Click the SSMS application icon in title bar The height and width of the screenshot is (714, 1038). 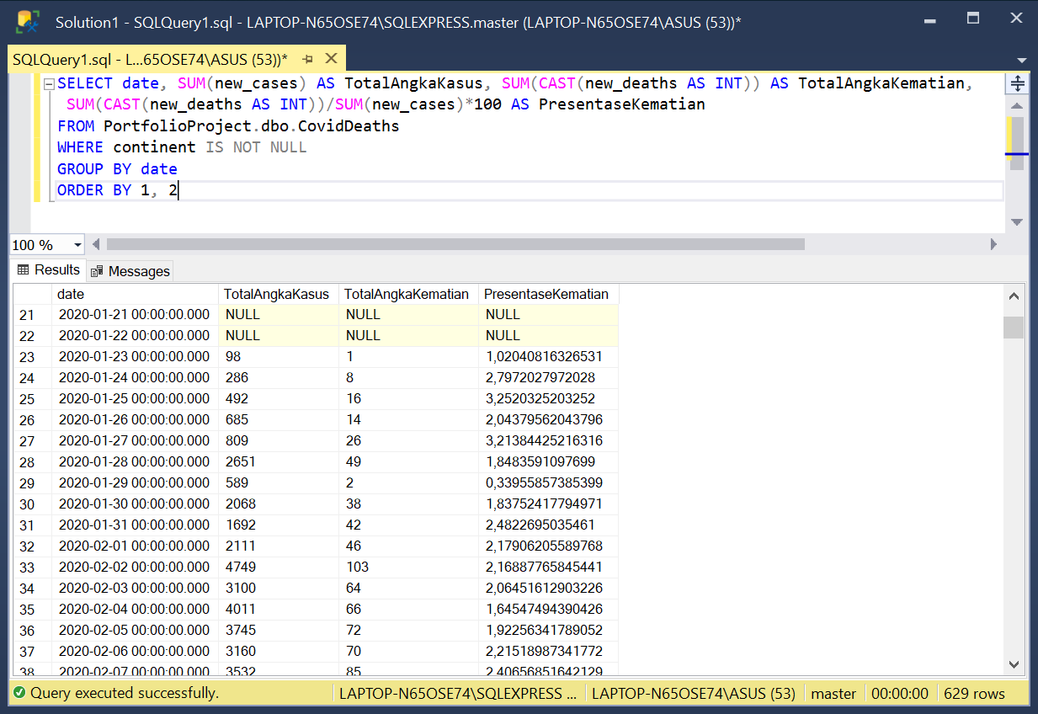(x=28, y=22)
